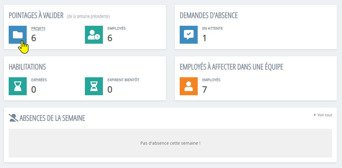Open the En attente speech bubble icon
This screenshot has height=168, width=342.
189,35
